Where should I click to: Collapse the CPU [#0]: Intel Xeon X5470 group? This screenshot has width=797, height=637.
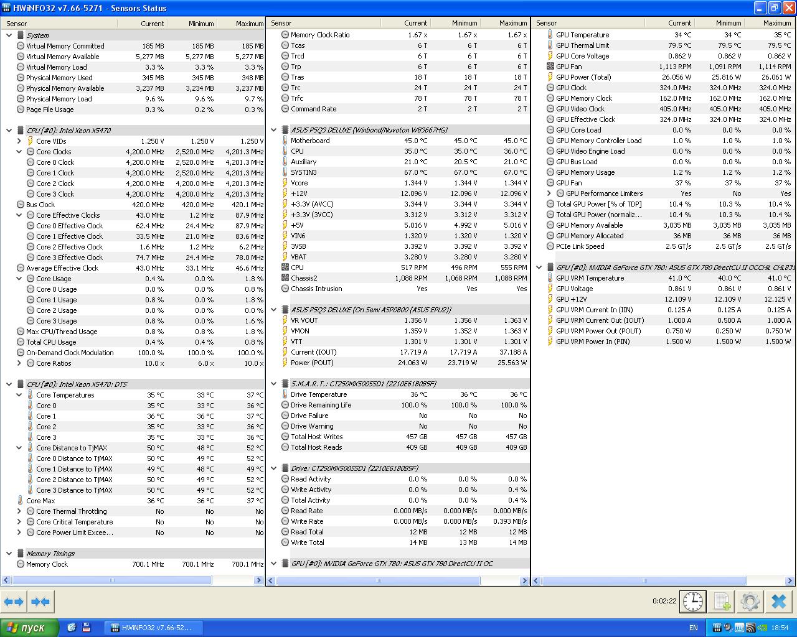pos(9,131)
